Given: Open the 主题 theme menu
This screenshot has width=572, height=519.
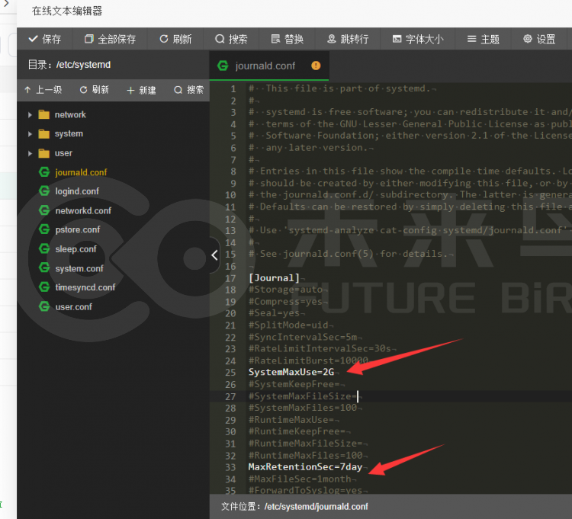Looking at the screenshot, I should [x=483, y=39].
